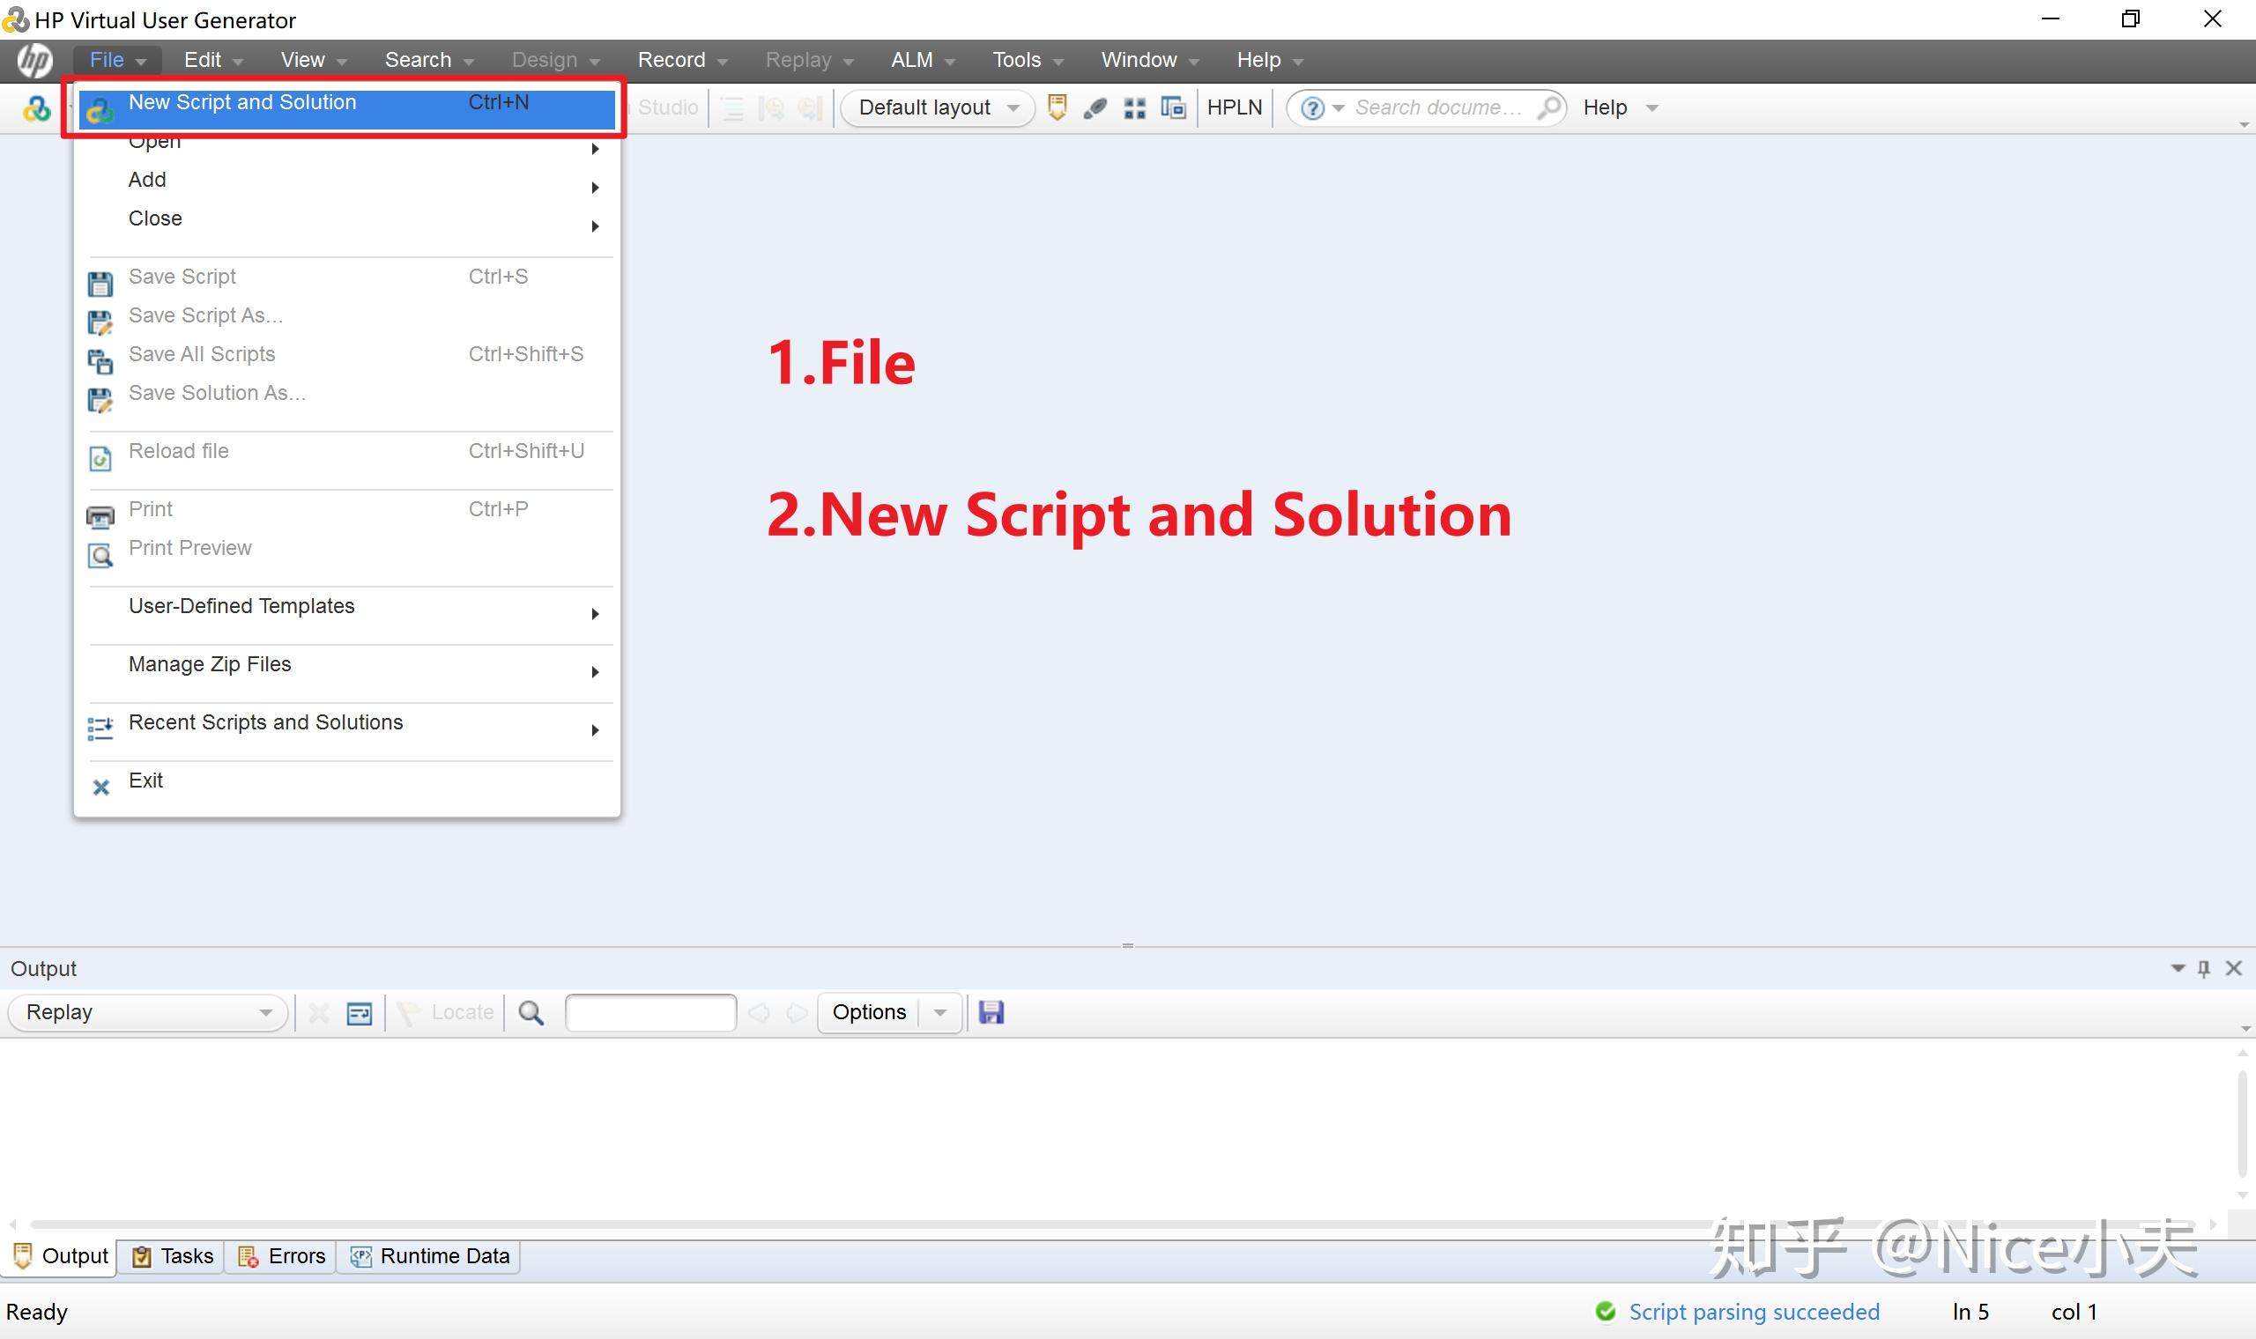The image size is (2256, 1339).
Task: Click the output pane toolbar icon
Action: pos(1057,107)
